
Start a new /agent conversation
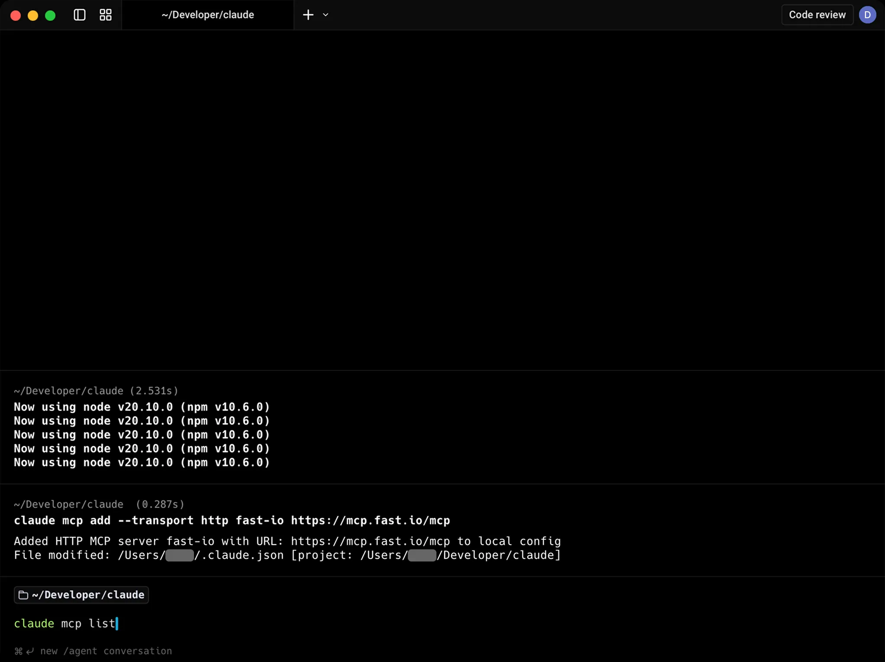[93, 651]
